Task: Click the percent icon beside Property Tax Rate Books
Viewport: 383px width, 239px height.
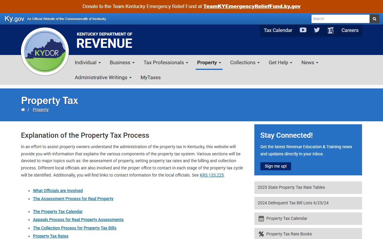Action: 261,234
